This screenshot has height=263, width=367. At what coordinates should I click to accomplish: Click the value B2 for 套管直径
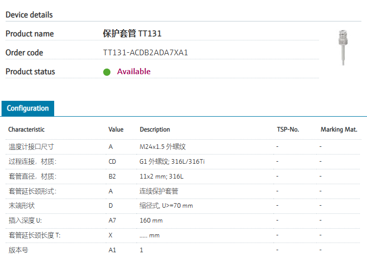(x=112, y=177)
